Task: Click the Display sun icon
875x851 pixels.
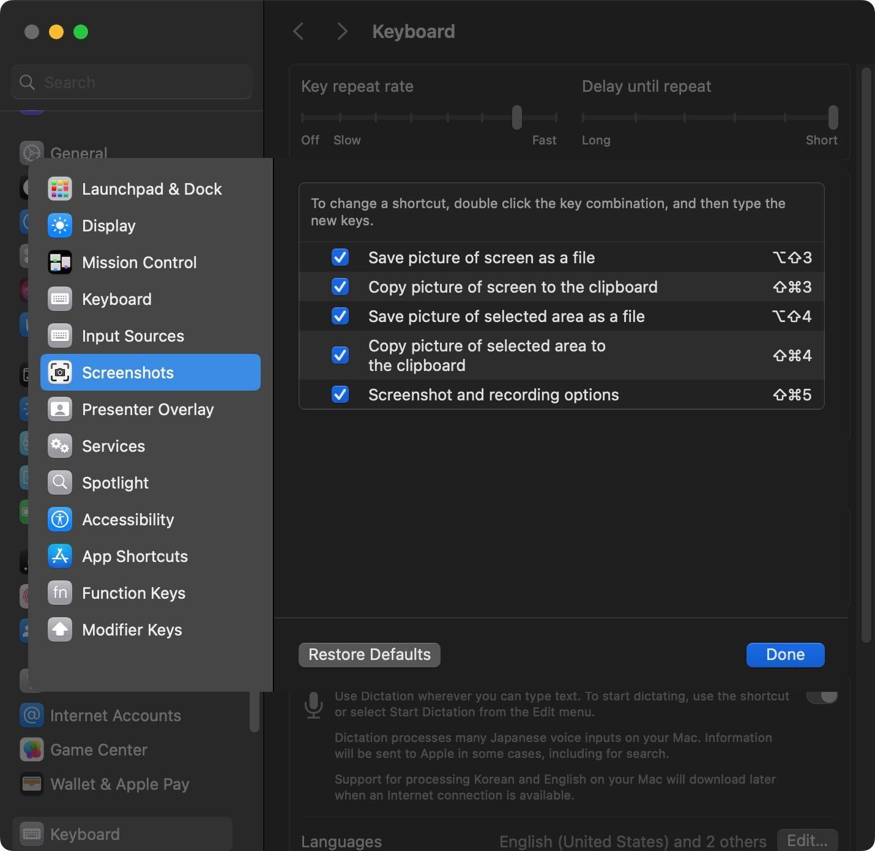Action: (x=60, y=225)
